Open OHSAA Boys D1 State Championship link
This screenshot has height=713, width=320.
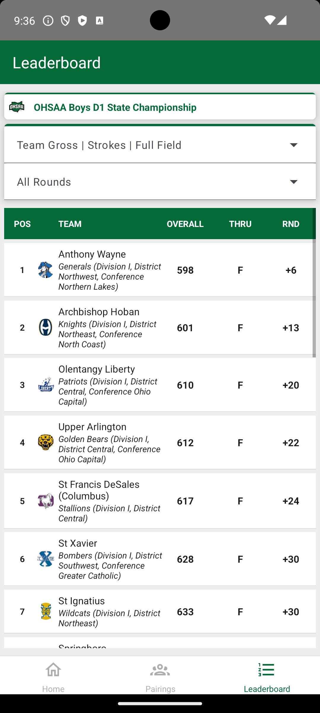tap(115, 107)
